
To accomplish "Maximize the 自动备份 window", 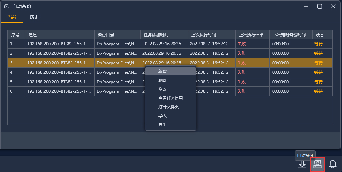I will click(x=320, y=6).
